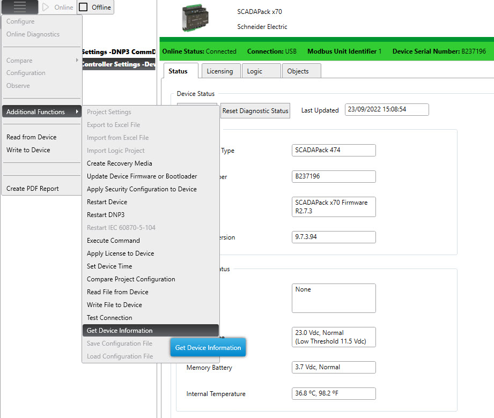Choose Configuration menu entry
The width and height of the screenshot is (494, 418).
click(26, 73)
